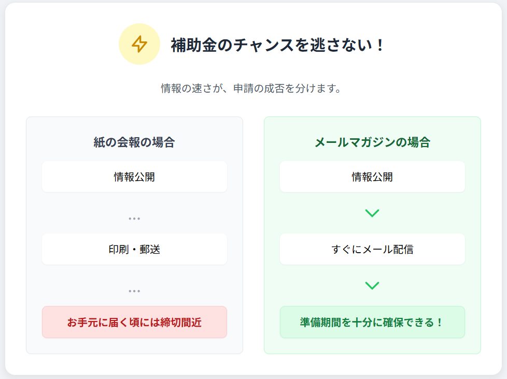Select the 補助金のチャンスを逃さない！ heading
Screen dimensions: 507x379
(278, 45)
